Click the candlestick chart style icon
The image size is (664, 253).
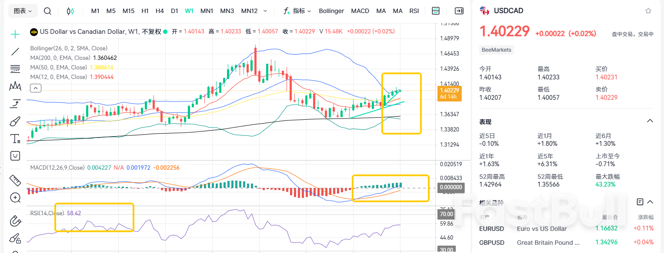(70, 11)
